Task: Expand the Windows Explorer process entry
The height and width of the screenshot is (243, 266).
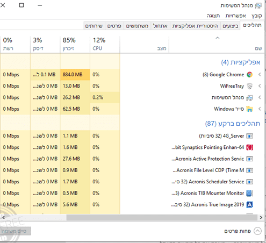Action: pos(260,109)
